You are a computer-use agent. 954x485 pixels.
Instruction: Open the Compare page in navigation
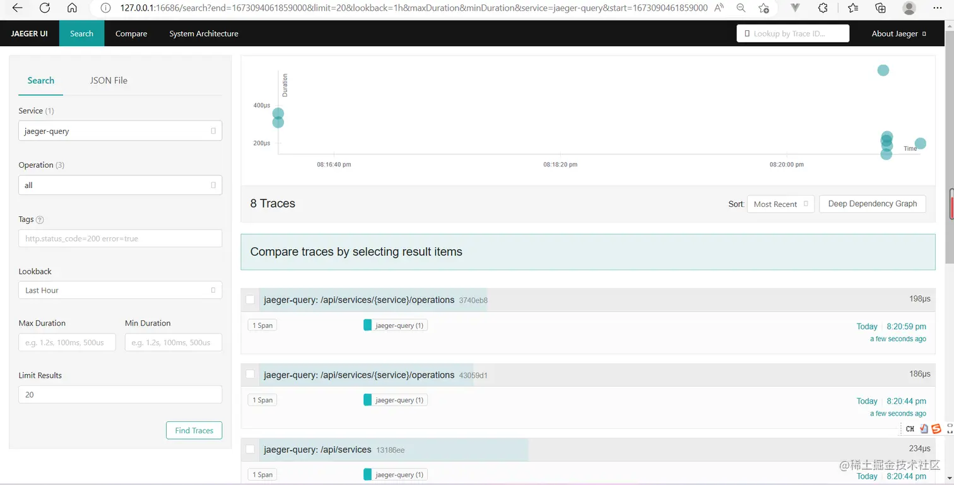[131, 33]
